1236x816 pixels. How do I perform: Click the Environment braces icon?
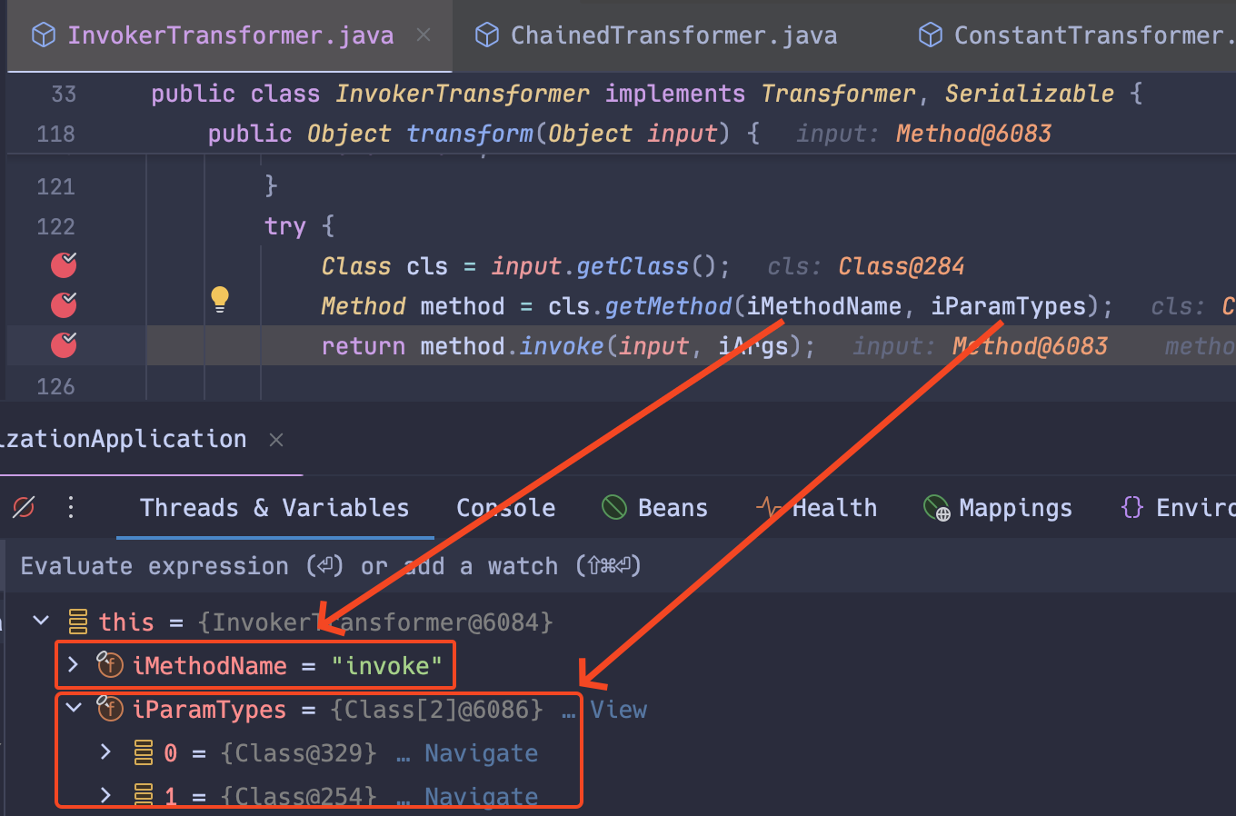click(1131, 508)
